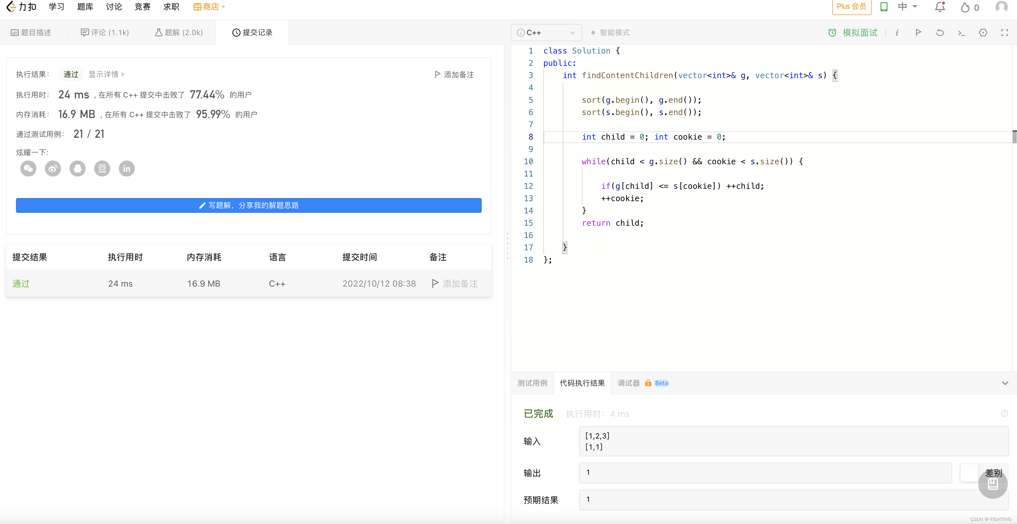
Task: Open the editor settings gear icon
Action: tap(983, 33)
